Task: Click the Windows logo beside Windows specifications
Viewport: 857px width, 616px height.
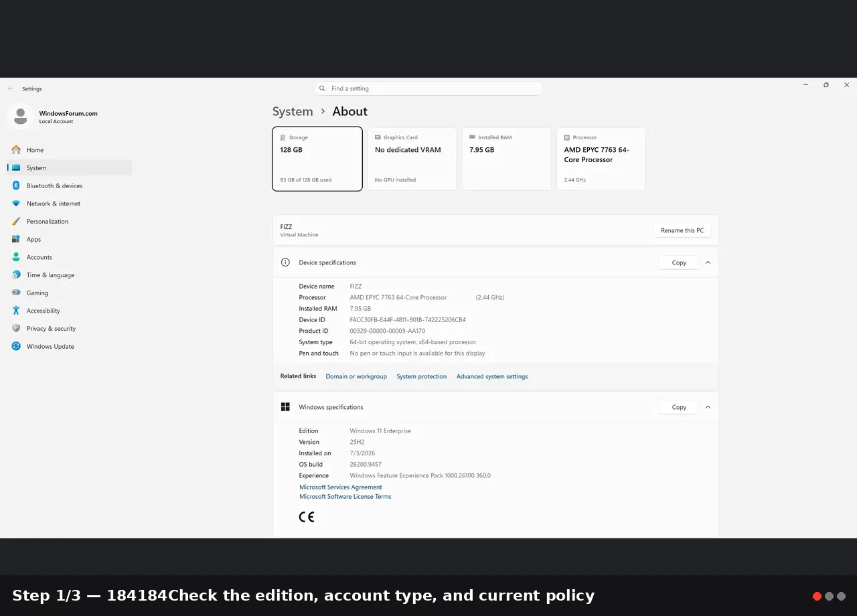Action: click(285, 407)
